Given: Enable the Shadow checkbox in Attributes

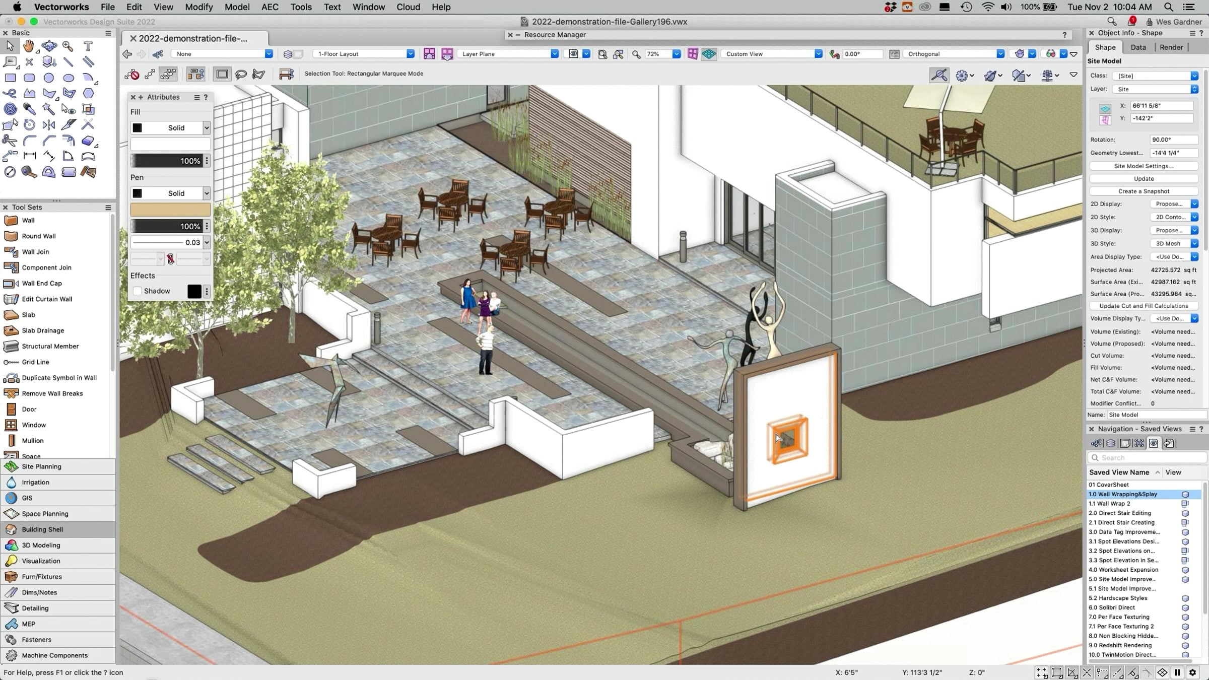Looking at the screenshot, I should 137,291.
